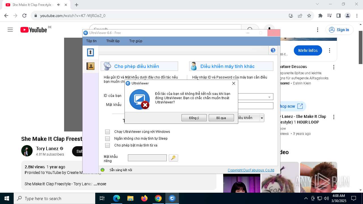Open the YouTube guide hamburger menu
The image size is (363, 204).
click(x=10, y=30)
